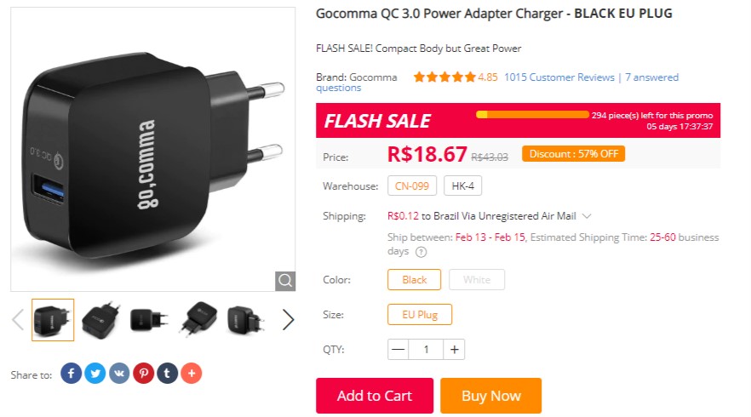Share product via VK icon
Viewport: 751px width, 417px height.
[x=119, y=373]
